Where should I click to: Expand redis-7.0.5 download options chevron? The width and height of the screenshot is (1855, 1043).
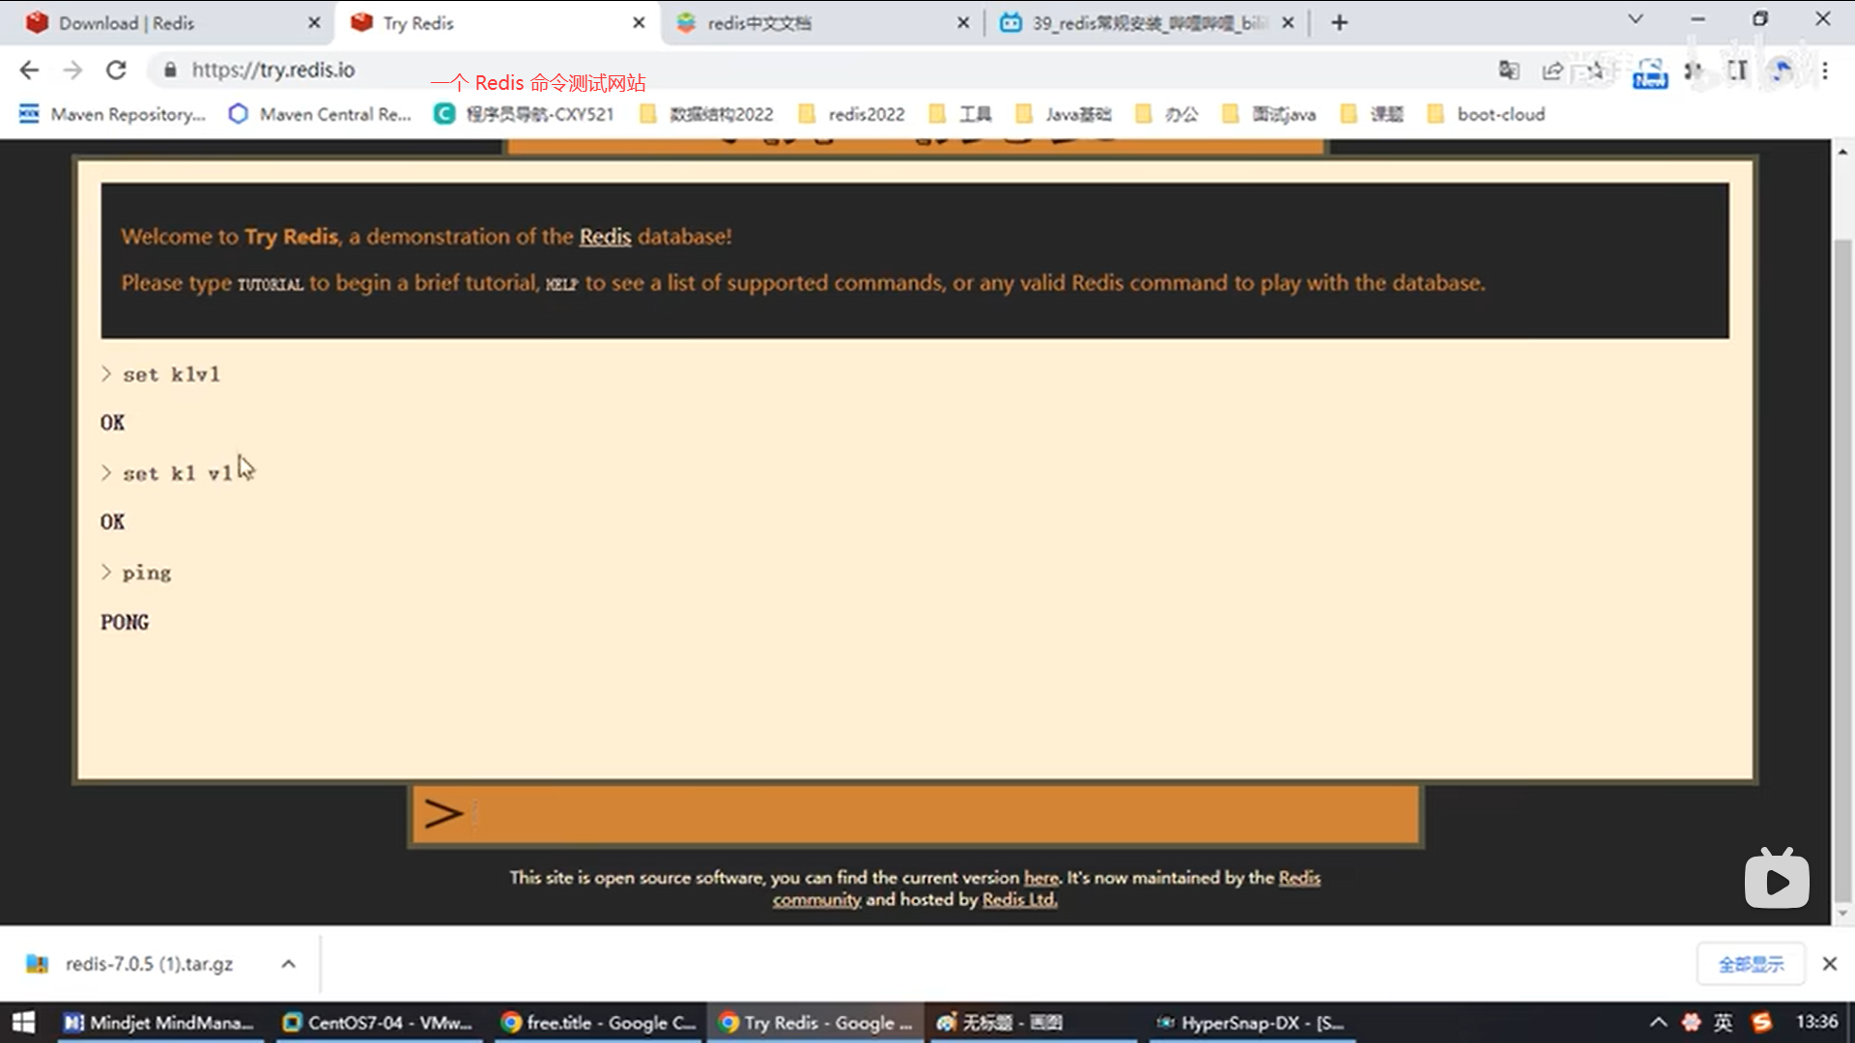pyautogui.click(x=288, y=964)
